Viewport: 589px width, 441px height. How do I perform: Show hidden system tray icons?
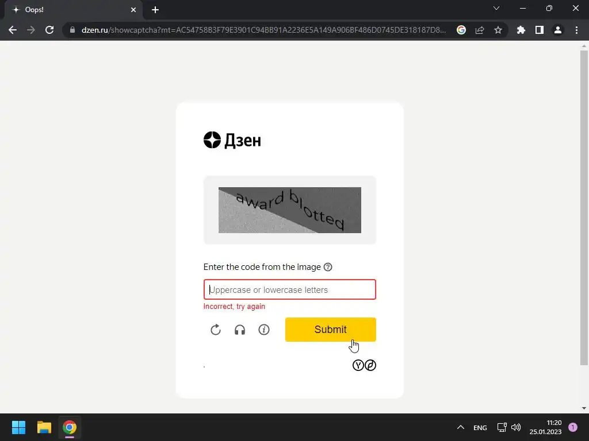461,427
